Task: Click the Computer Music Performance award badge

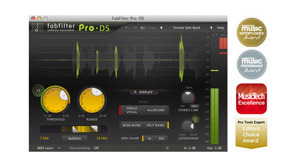Action: [251, 64]
